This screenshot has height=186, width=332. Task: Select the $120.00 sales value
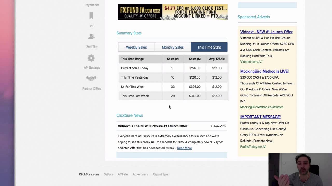(195, 78)
